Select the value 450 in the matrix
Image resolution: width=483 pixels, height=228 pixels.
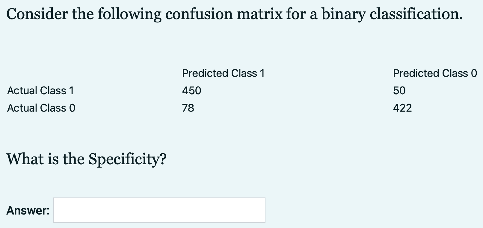click(x=192, y=91)
